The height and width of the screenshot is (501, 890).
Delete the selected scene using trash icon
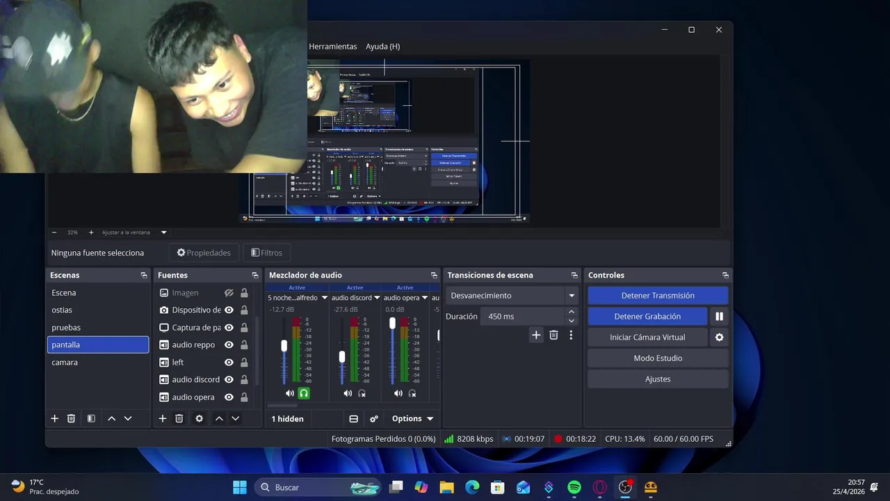tap(71, 418)
